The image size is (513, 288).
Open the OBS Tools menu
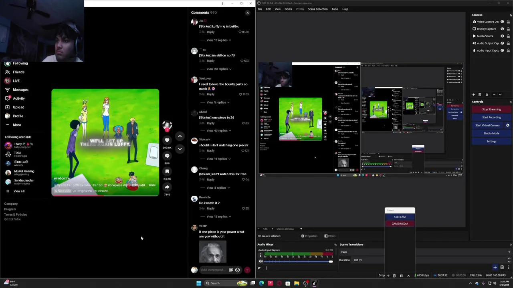pos(335,9)
